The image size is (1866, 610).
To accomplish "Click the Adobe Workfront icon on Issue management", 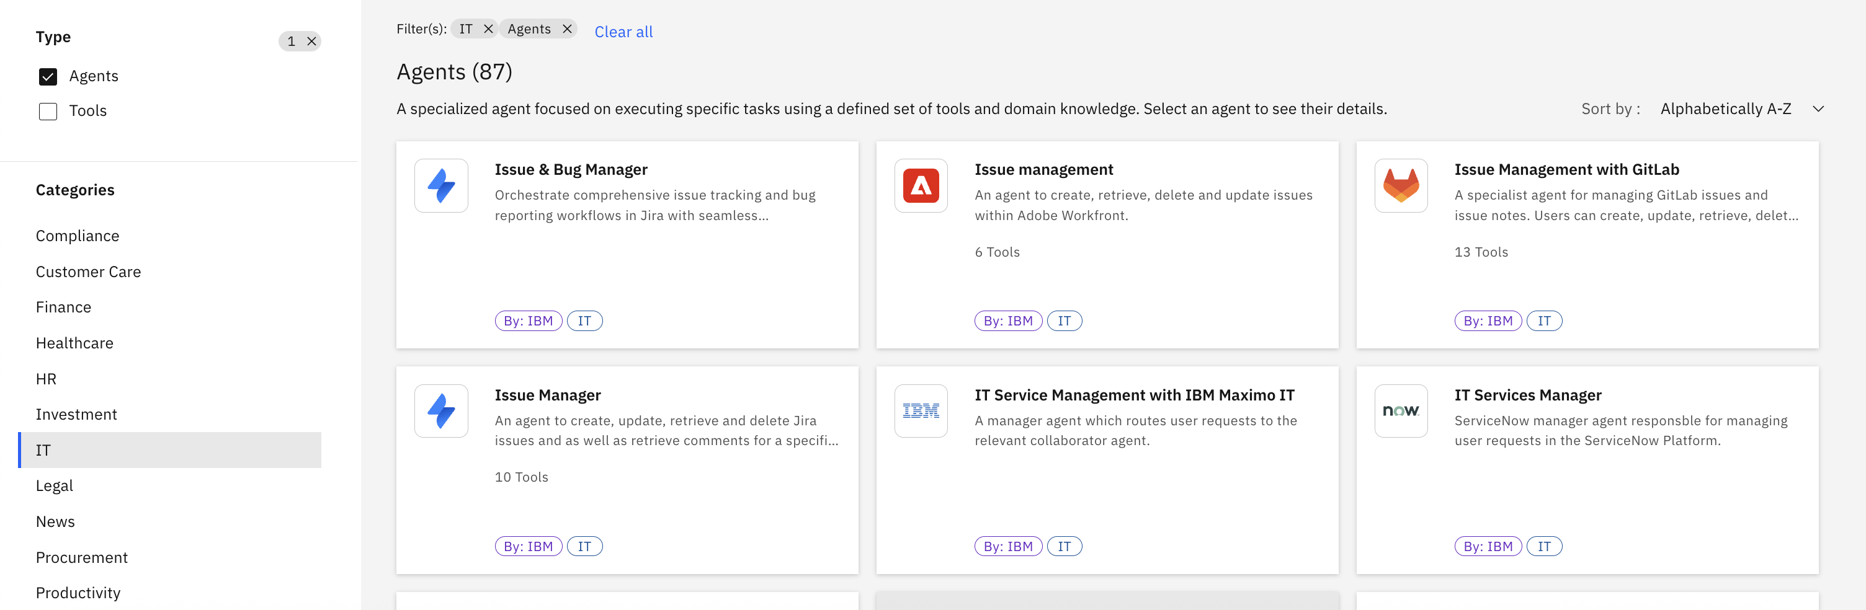I will (921, 186).
